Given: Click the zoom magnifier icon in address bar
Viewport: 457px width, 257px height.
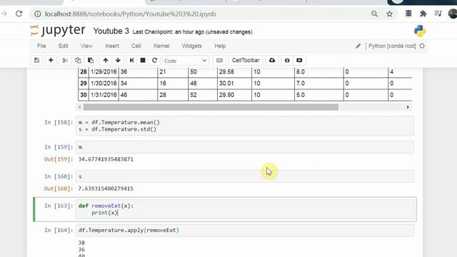Looking at the screenshot, I should point(374,14).
